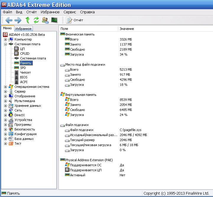Click the Значение column header
The width and height of the screenshot is (213, 197).
[165, 29]
